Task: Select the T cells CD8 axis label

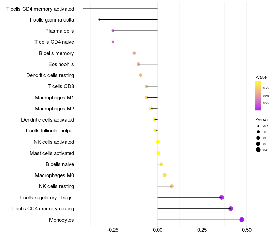Action: click(x=61, y=86)
